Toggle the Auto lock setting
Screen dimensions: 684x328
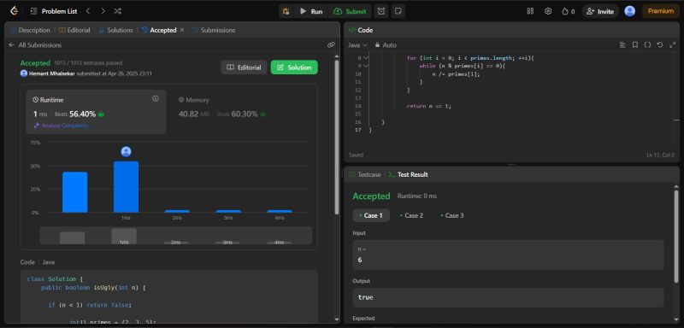click(386, 45)
